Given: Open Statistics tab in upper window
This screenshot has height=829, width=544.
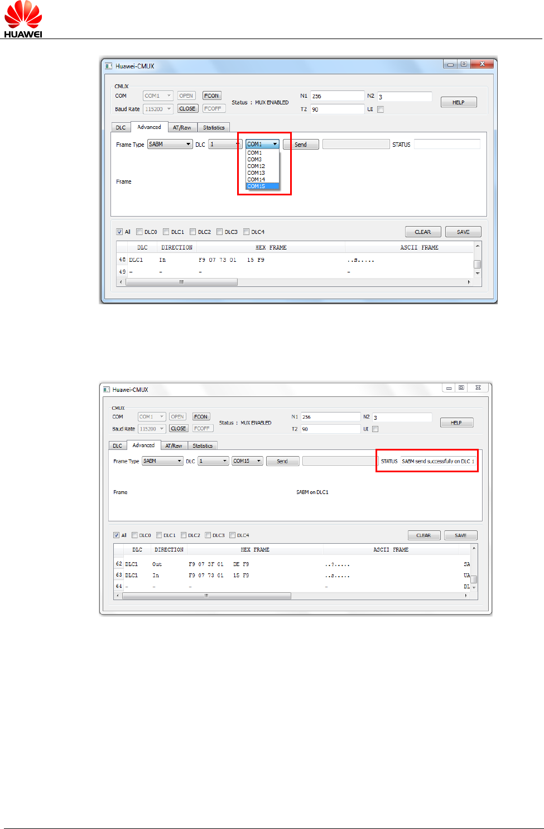Looking at the screenshot, I should (214, 127).
